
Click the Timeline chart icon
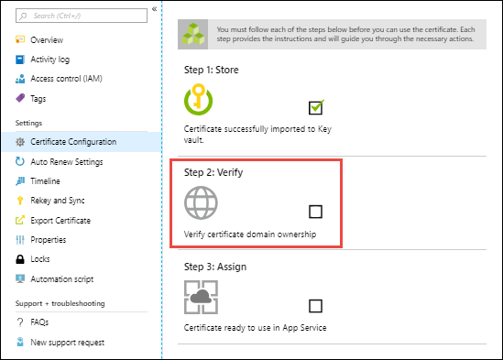point(20,181)
